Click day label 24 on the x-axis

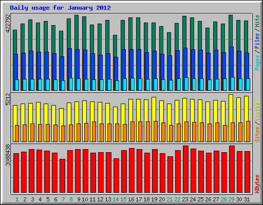(x=193, y=199)
